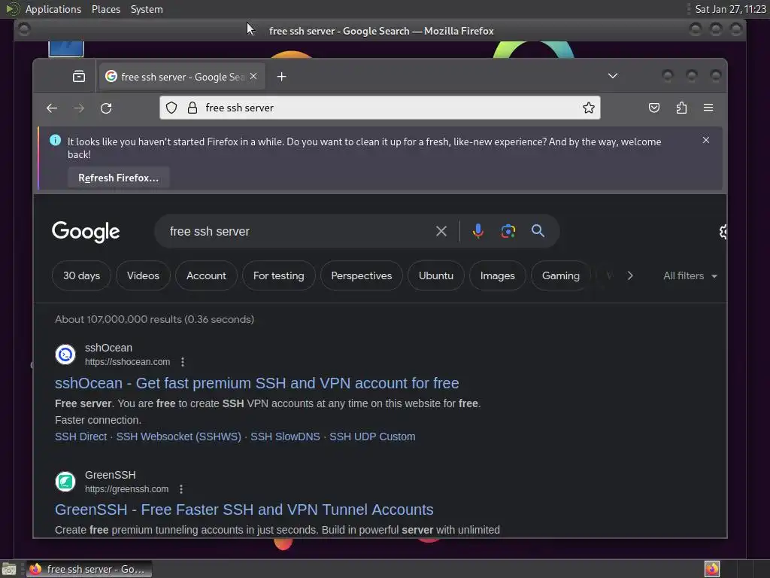
Task: Click the sshOcean site favicon
Action: (x=65, y=354)
